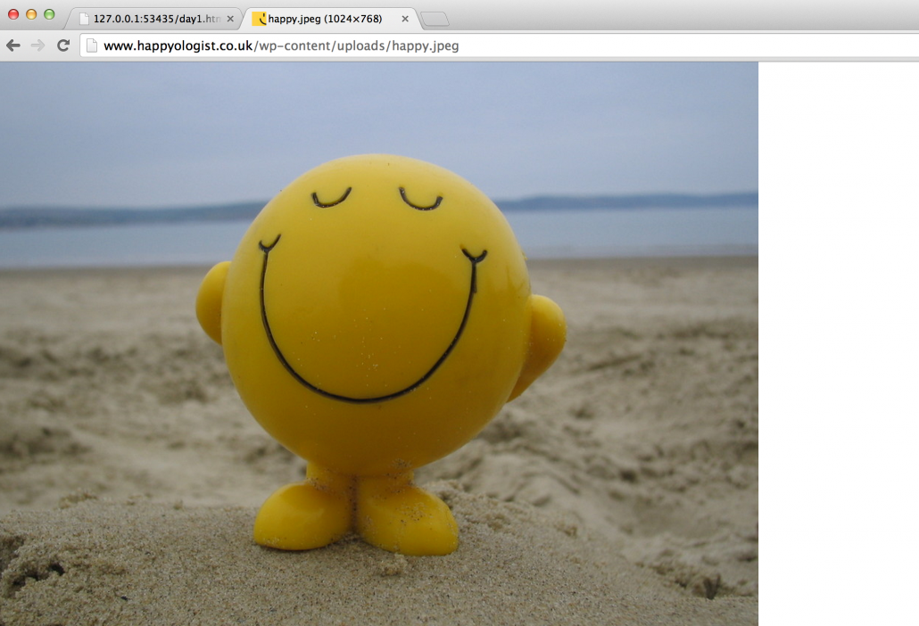The height and width of the screenshot is (626, 919).
Task: Click the yellow smiley toy's face
Action: pos(375,294)
